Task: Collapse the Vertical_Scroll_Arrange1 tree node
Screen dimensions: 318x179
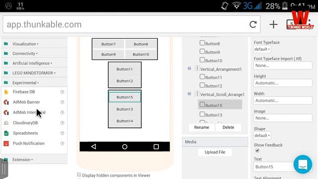Action: (189, 94)
